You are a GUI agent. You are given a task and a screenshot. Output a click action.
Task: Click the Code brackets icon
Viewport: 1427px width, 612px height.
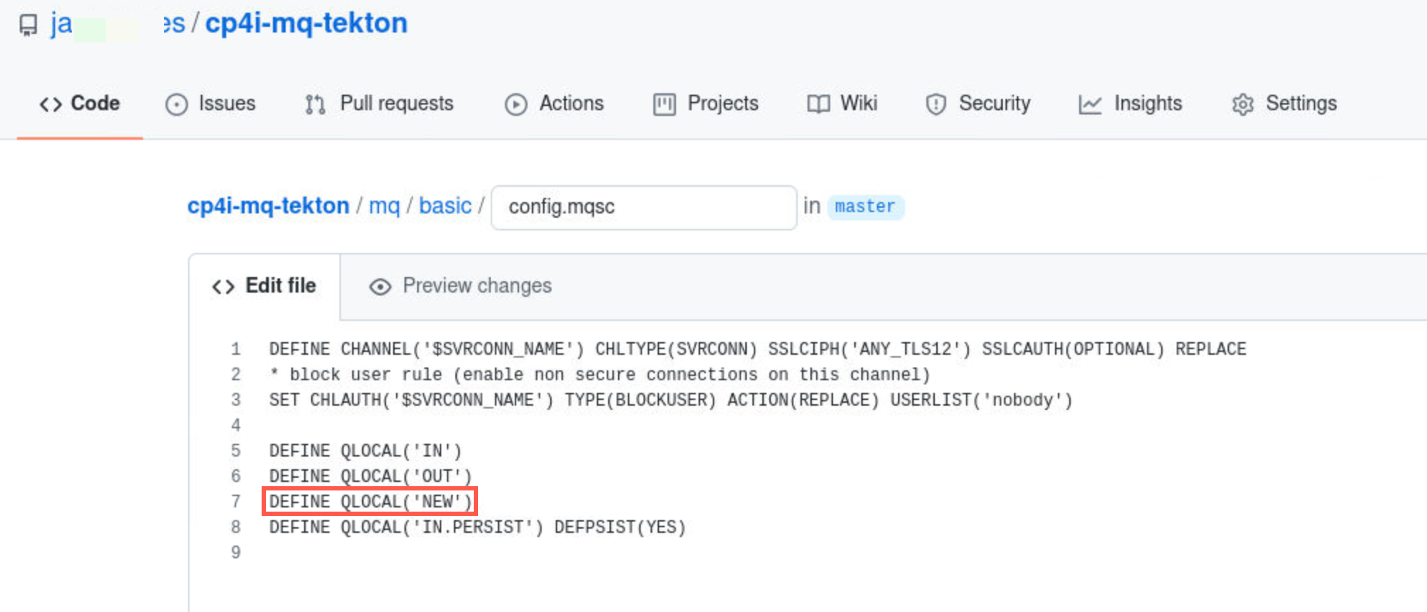pos(50,105)
